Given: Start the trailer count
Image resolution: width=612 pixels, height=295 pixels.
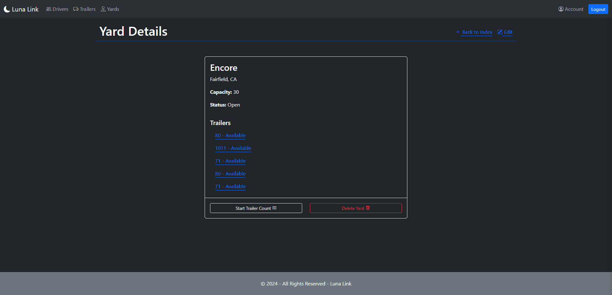Looking at the screenshot, I should tap(256, 208).
